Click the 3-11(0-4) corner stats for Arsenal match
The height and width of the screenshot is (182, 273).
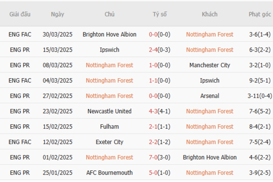click(260, 96)
